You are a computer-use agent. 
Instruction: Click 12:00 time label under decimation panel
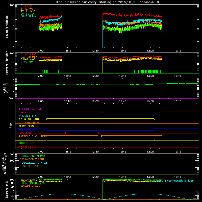(40, 177)
